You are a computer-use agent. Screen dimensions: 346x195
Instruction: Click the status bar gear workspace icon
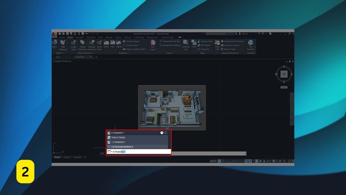(x=274, y=161)
